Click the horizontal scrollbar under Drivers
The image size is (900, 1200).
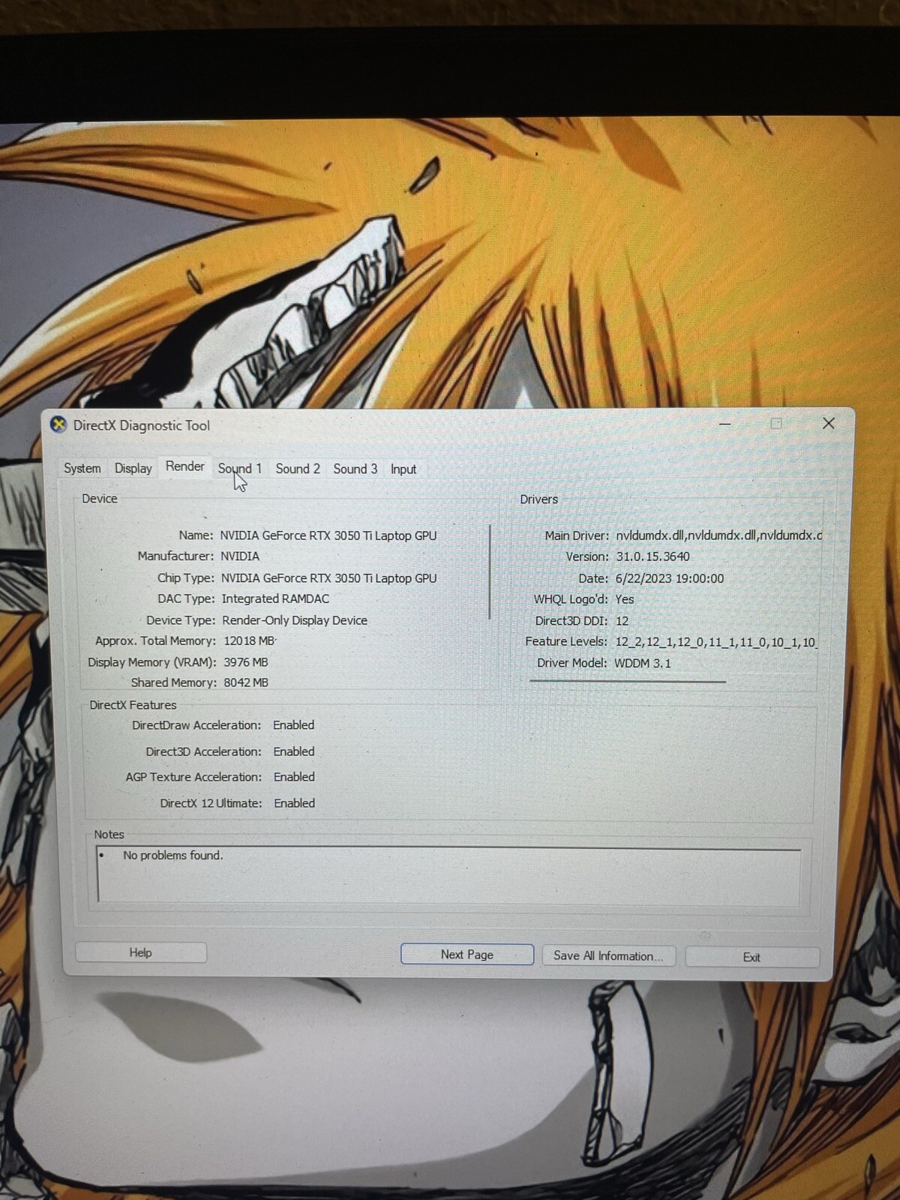coord(628,682)
